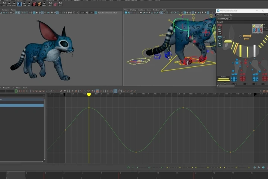268x179 pixels.
Task: Select the red triangle leg control
Action: [246, 60]
